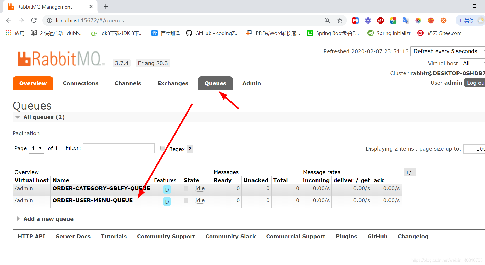
Task: Close the RabbitMQ Management tab
Action: pyautogui.click(x=91, y=7)
